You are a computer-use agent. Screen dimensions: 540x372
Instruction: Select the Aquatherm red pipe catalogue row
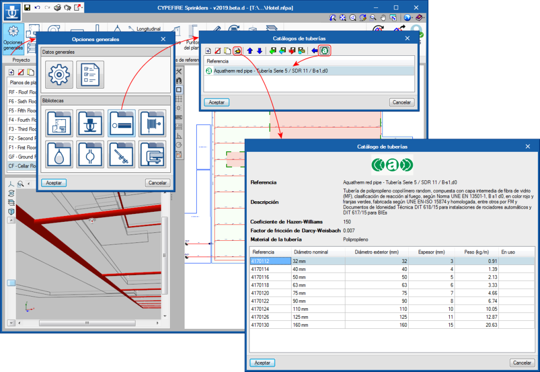[309, 71]
